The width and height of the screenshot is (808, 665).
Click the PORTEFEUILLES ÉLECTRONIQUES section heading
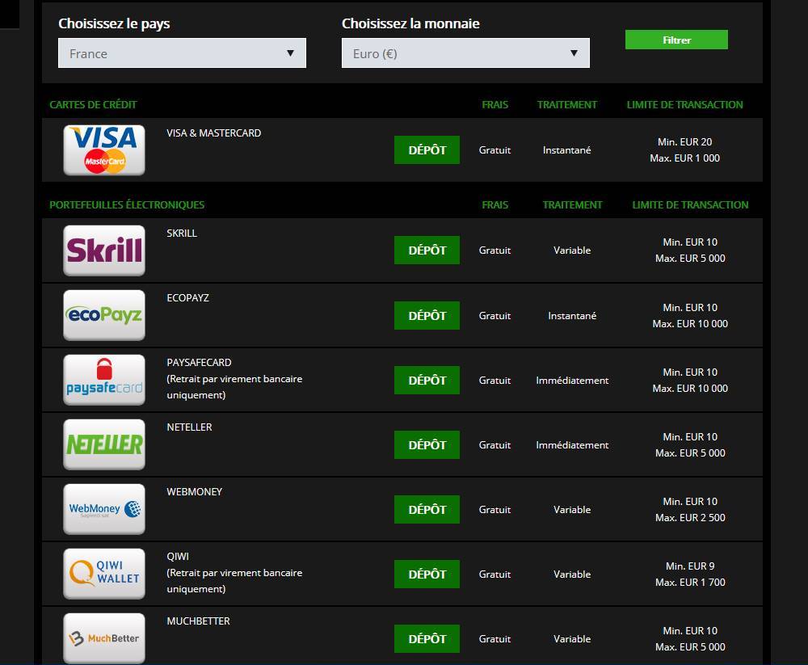pos(127,204)
